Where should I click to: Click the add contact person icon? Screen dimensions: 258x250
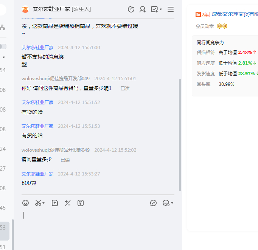(x=143, y=9)
